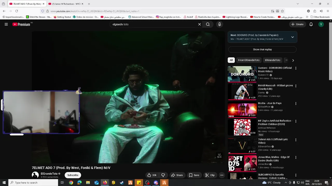Start voice search with microphone

(219, 24)
